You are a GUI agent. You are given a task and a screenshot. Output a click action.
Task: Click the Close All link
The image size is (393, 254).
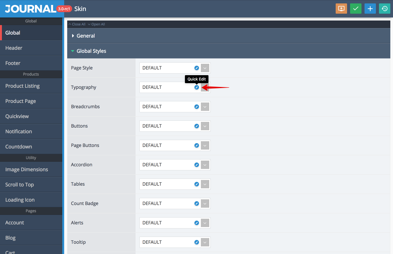77,24
